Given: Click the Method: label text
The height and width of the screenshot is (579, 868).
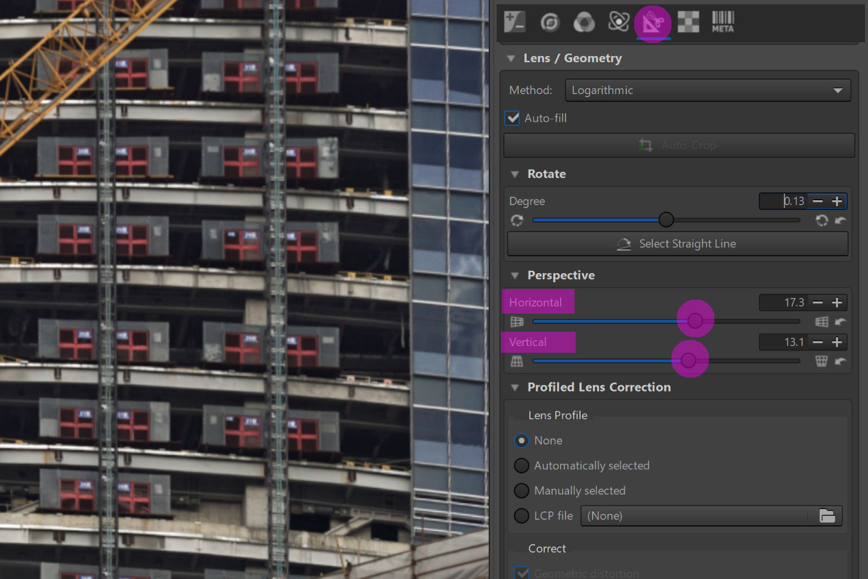Looking at the screenshot, I should [x=530, y=90].
